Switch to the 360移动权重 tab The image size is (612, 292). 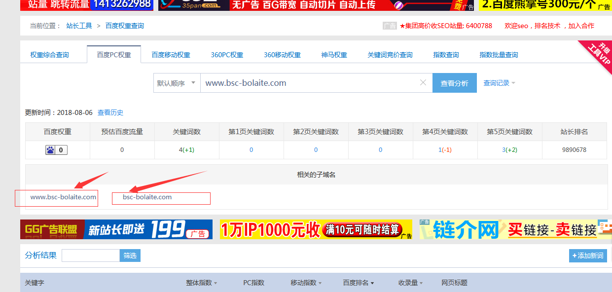pos(282,55)
